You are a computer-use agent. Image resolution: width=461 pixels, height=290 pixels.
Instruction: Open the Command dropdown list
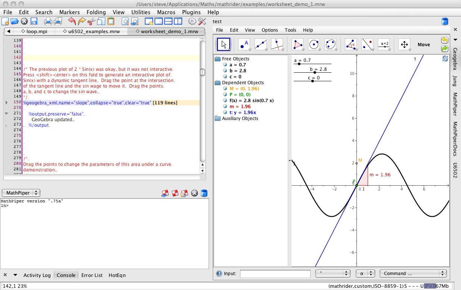[x=412, y=273]
